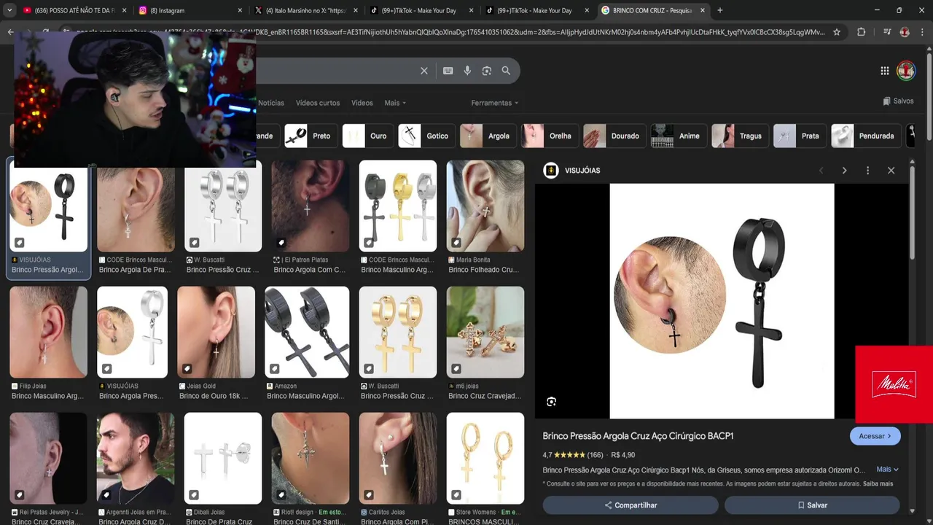933x525 pixels.
Task: Switch to the Vídeos curtos tab
Action: 318,103
